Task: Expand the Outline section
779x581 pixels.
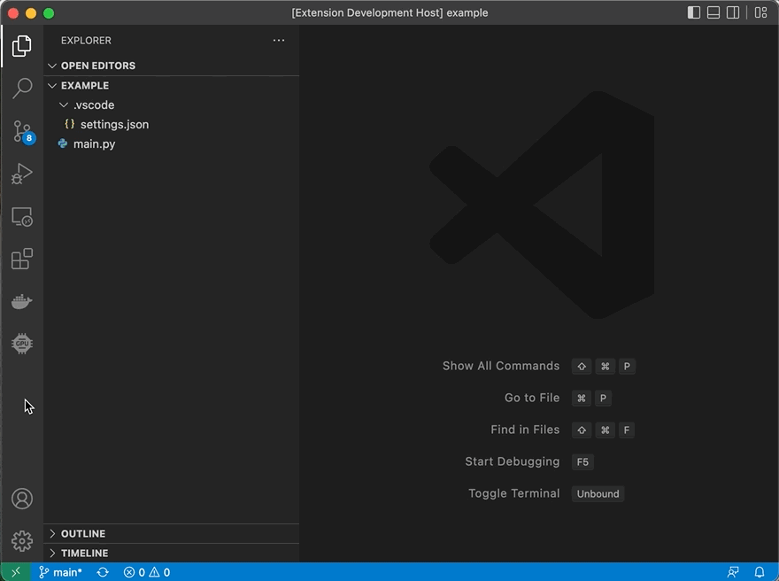Action: [x=172, y=533]
